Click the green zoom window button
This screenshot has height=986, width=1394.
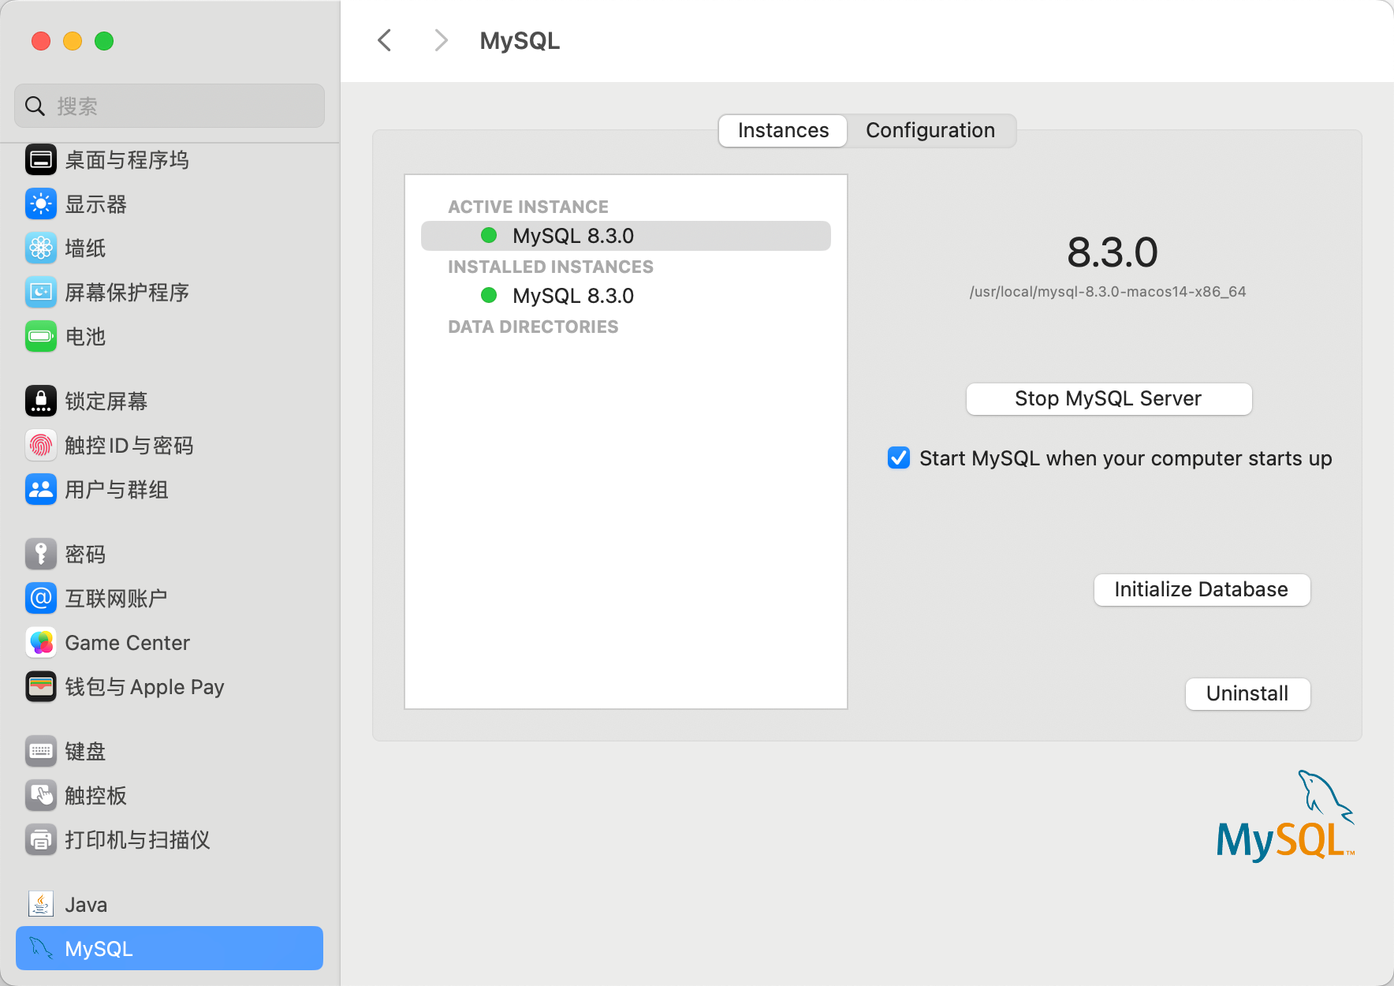pos(104,41)
